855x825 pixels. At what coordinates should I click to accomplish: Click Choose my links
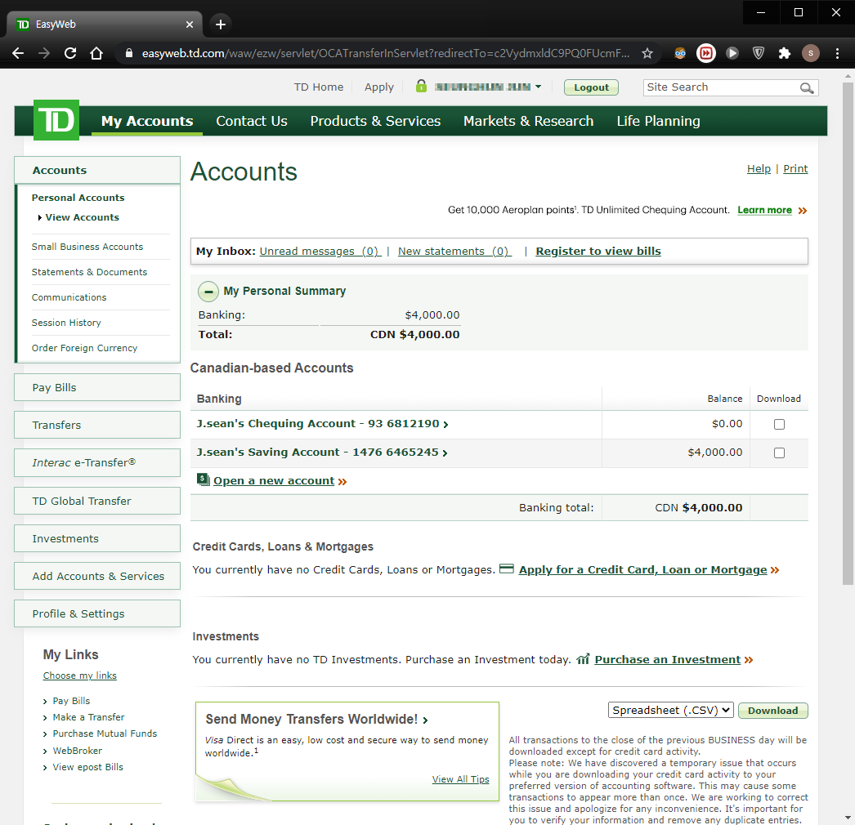[x=79, y=676]
